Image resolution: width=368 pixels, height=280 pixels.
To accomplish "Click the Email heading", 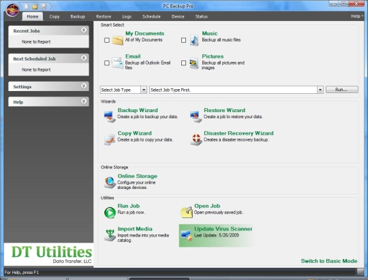I will tap(133, 56).
